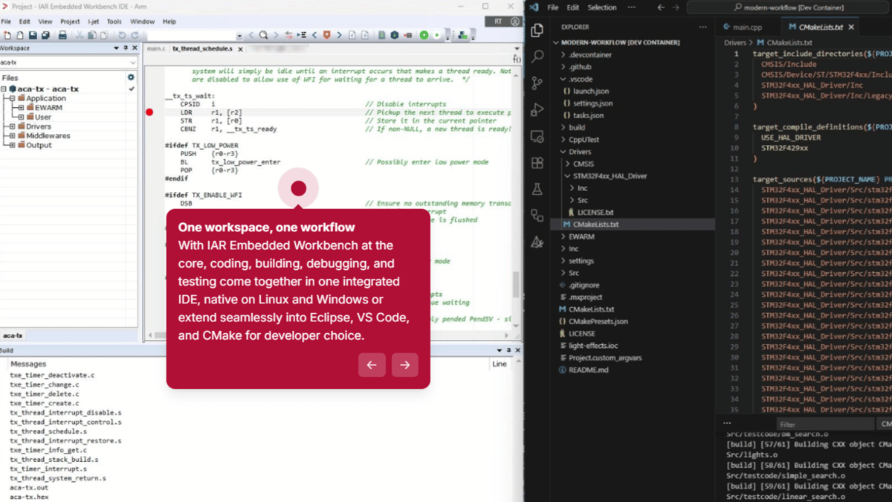The height and width of the screenshot is (502, 892).
Task: Click Explorer panel three-dots more actions
Action: click(x=702, y=27)
